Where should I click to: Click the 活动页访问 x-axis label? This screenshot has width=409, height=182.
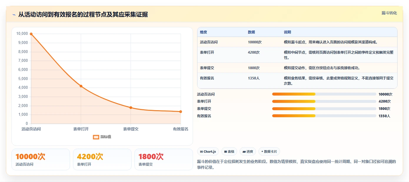coord(31,129)
